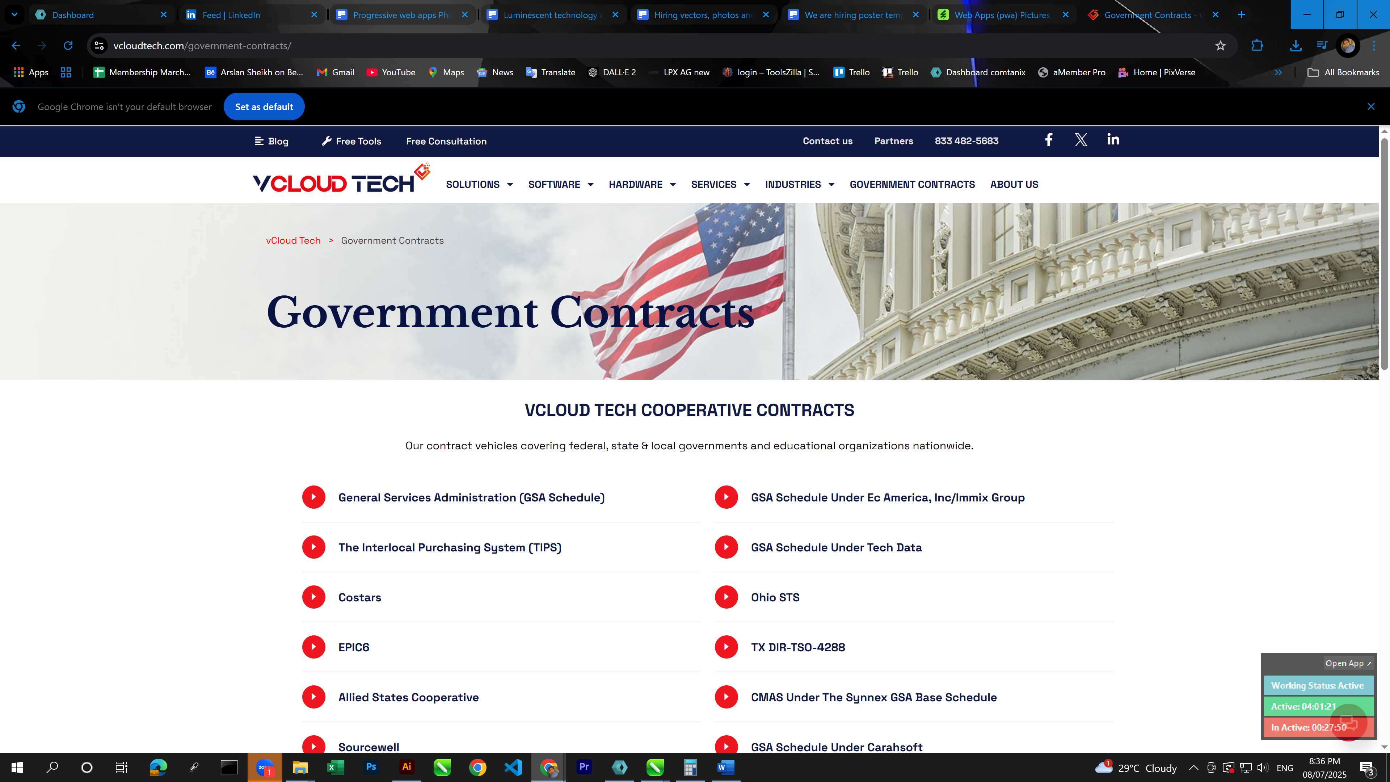1390x782 pixels.
Task: View site information icon in address bar
Action: tap(99, 46)
